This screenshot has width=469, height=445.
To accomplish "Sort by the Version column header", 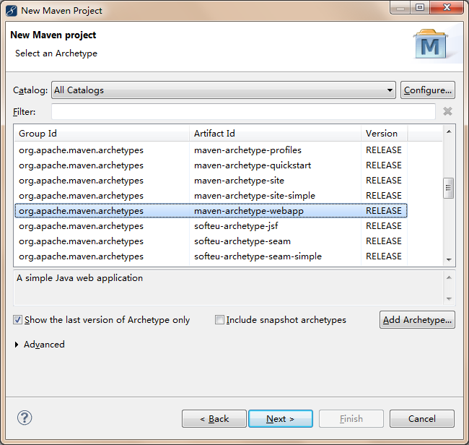I will coord(384,133).
